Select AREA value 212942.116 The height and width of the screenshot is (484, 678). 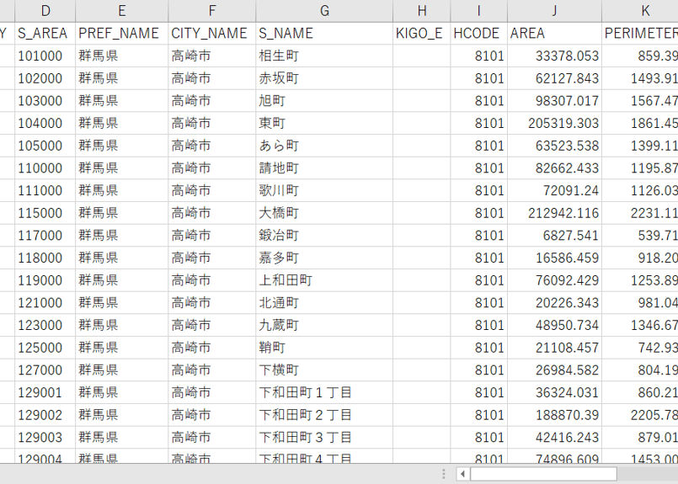point(554,213)
